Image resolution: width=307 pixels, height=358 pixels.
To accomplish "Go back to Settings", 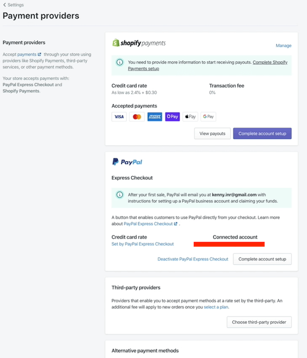I will coord(13,5).
